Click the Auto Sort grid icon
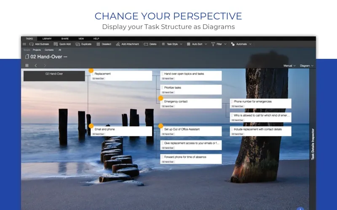The height and width of the screenshot is (210, 337). [188, 44]
